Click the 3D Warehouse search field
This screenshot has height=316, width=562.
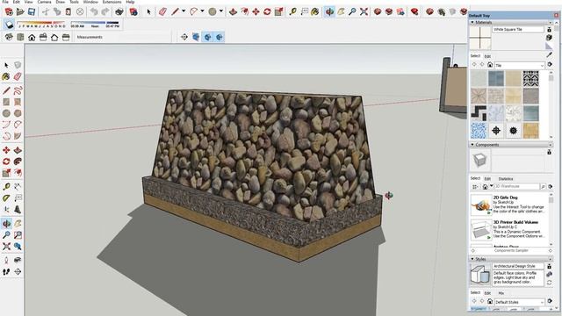pyautogui.click(x=517, y=187)
